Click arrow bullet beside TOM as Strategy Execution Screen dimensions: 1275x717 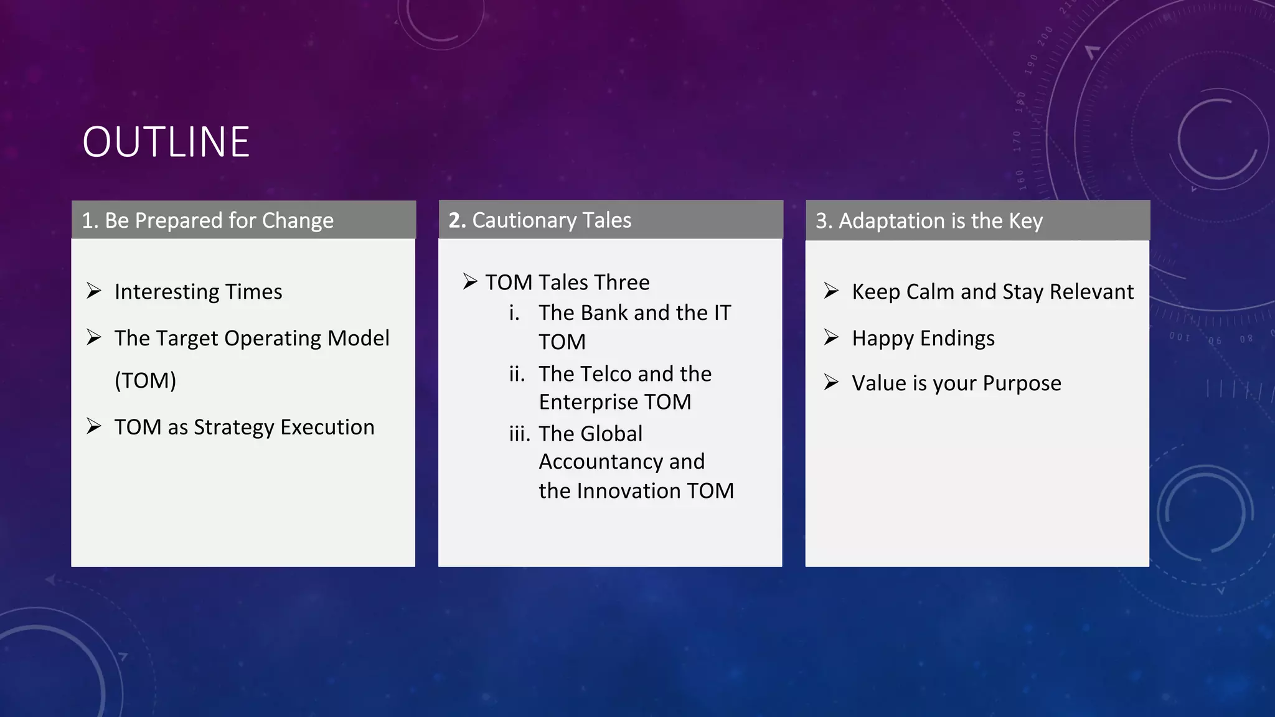pyautogui.click(x=94, y=426)
